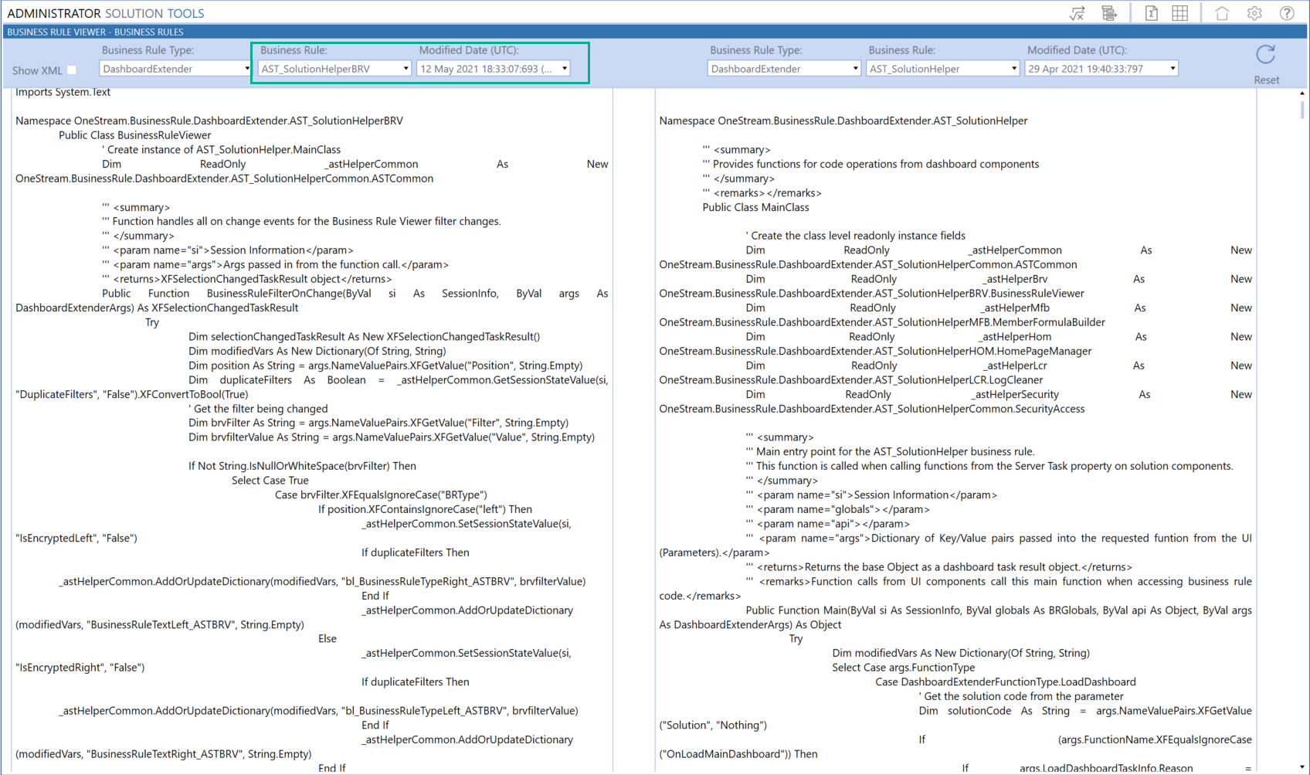The image size is (1310, 775).
Task: Click 'Case brvFilter.XFEqualsIgnoreCase("BRType")' line
Action: point(382,495)
